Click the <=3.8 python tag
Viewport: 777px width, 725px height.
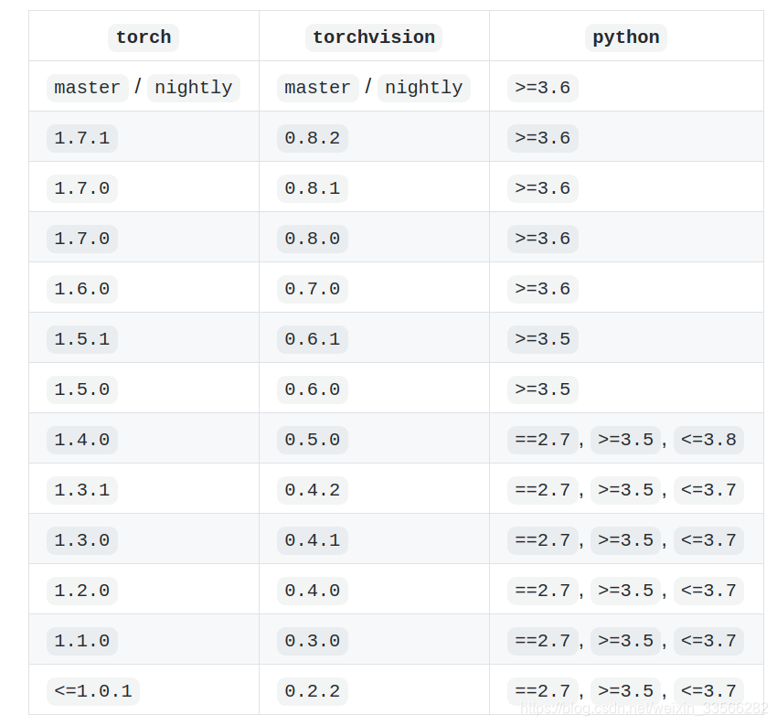pyautogui.click(x=708, y=440)
